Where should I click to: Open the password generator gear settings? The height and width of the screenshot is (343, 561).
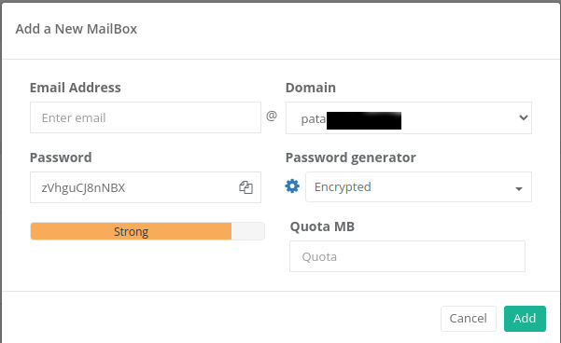pos(292,186)
